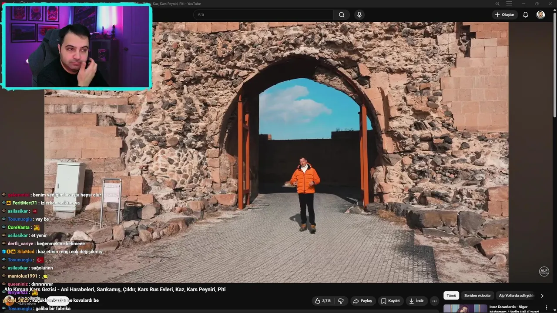Save the video with Kaydet button
The height and width of the screenshot is (313, 557).
390,301
